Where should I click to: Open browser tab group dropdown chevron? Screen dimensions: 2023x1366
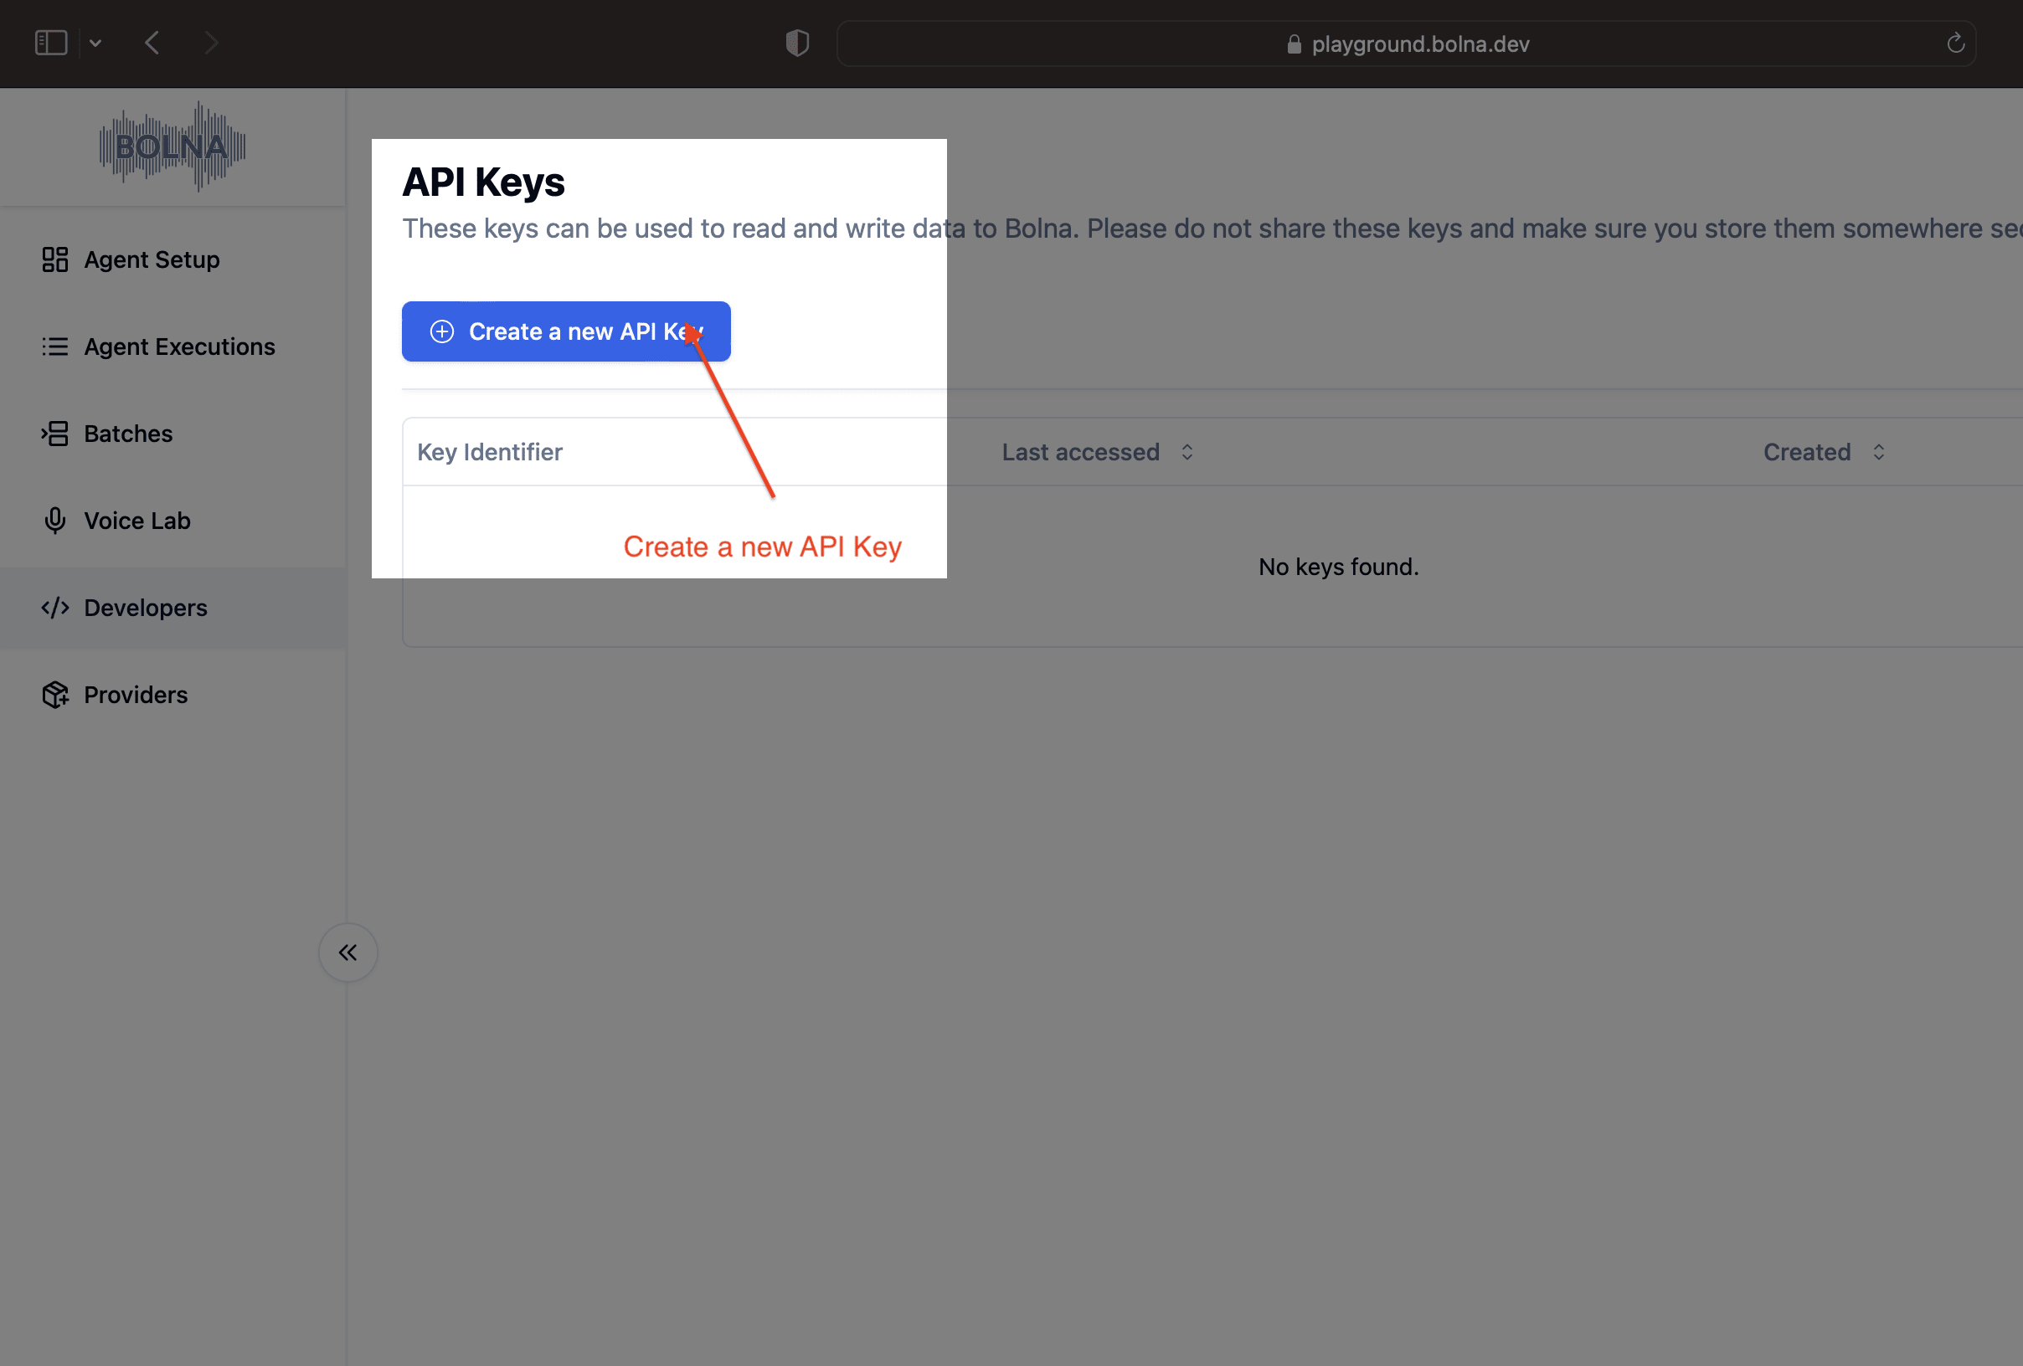95,43
